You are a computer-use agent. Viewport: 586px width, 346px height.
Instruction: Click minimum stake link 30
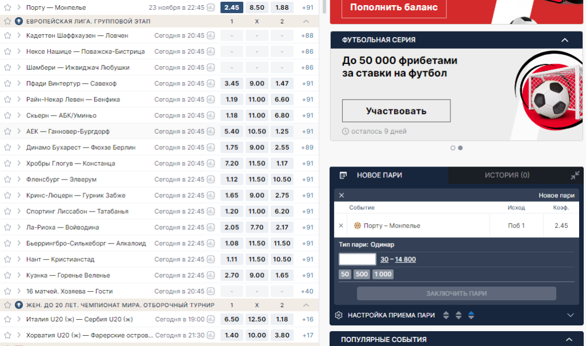point(384,259)
